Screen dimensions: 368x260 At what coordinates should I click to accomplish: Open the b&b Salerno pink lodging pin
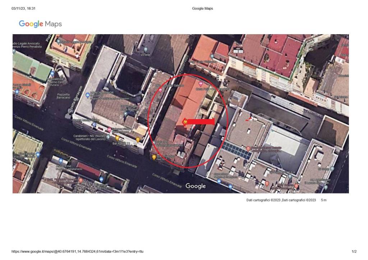pos(160,90)
